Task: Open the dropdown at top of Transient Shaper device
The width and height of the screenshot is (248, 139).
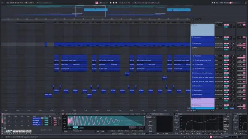Action: (150, 118)
